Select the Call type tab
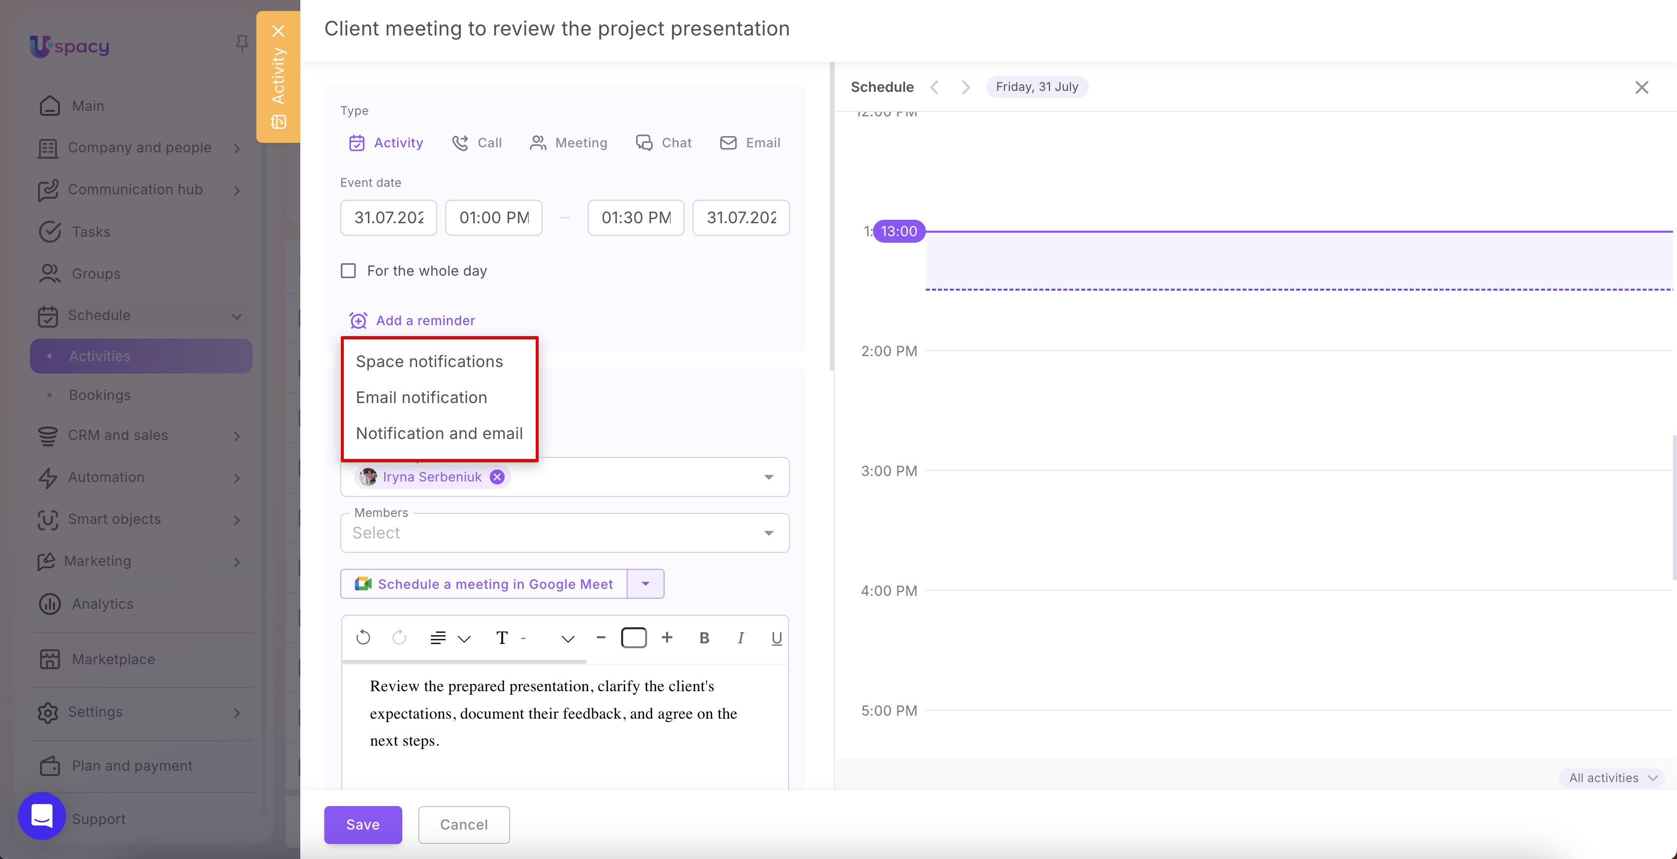 [477, 142]
